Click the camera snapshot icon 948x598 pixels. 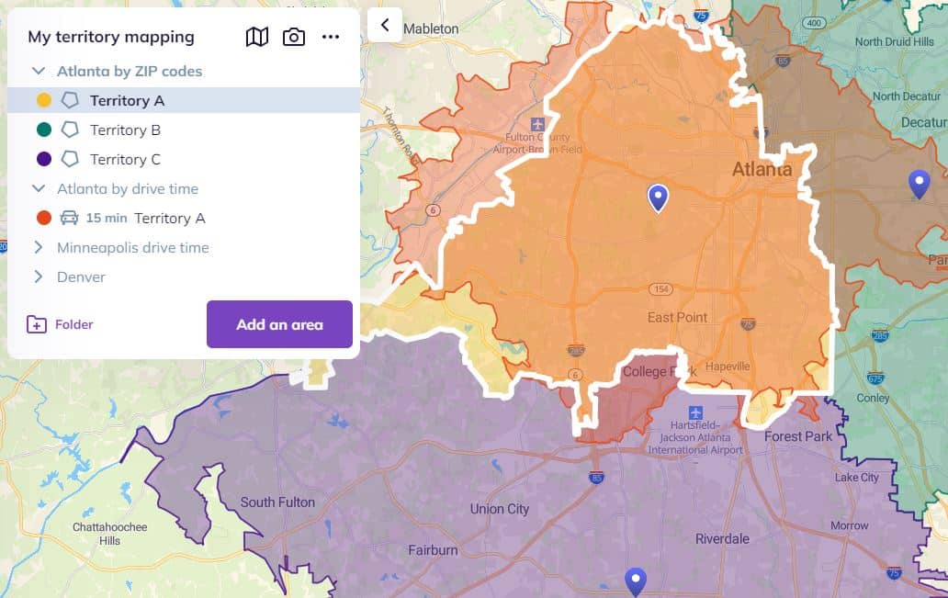(294, 37)
